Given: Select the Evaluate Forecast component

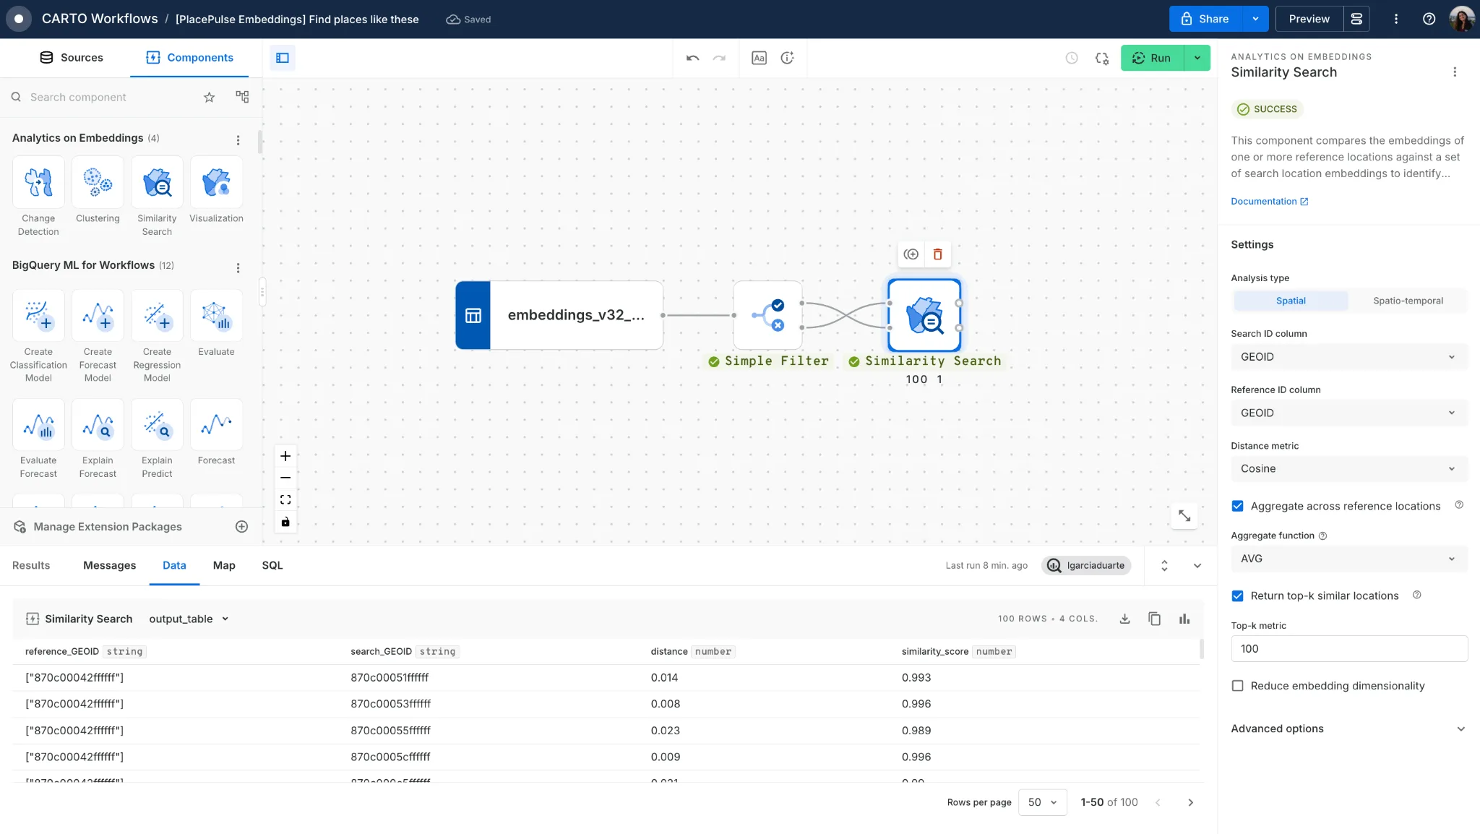Looking at the screenshot, I should [38, 424].
